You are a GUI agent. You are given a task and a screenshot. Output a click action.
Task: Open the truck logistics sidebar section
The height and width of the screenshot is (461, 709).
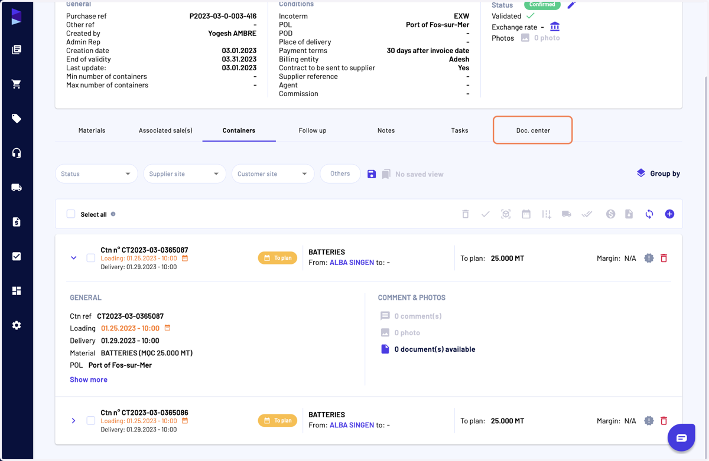click(17, 188)
